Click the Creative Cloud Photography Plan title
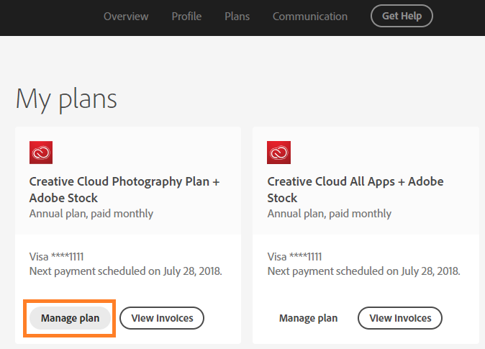Viewport: 485px width, 349px height. pos(124,189)
